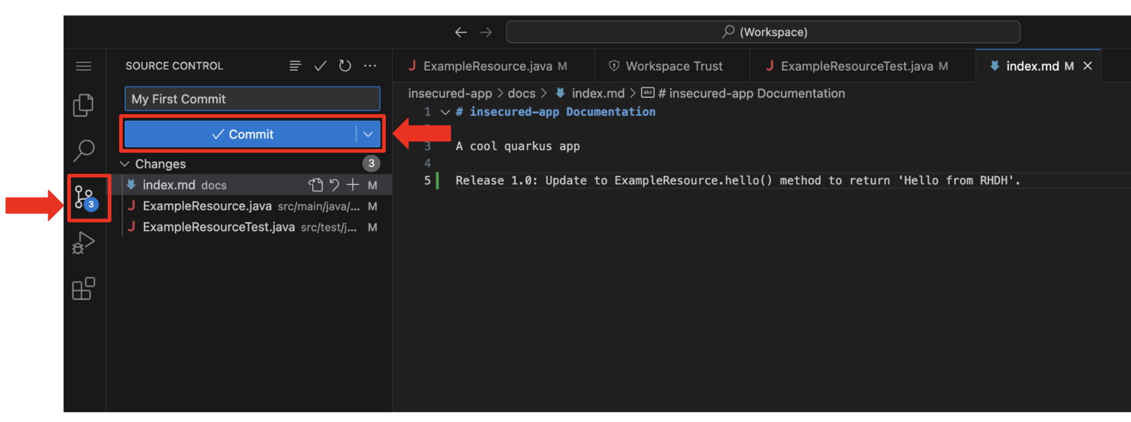
Task: Discard changes for index.md
Action: coord(334,185)
